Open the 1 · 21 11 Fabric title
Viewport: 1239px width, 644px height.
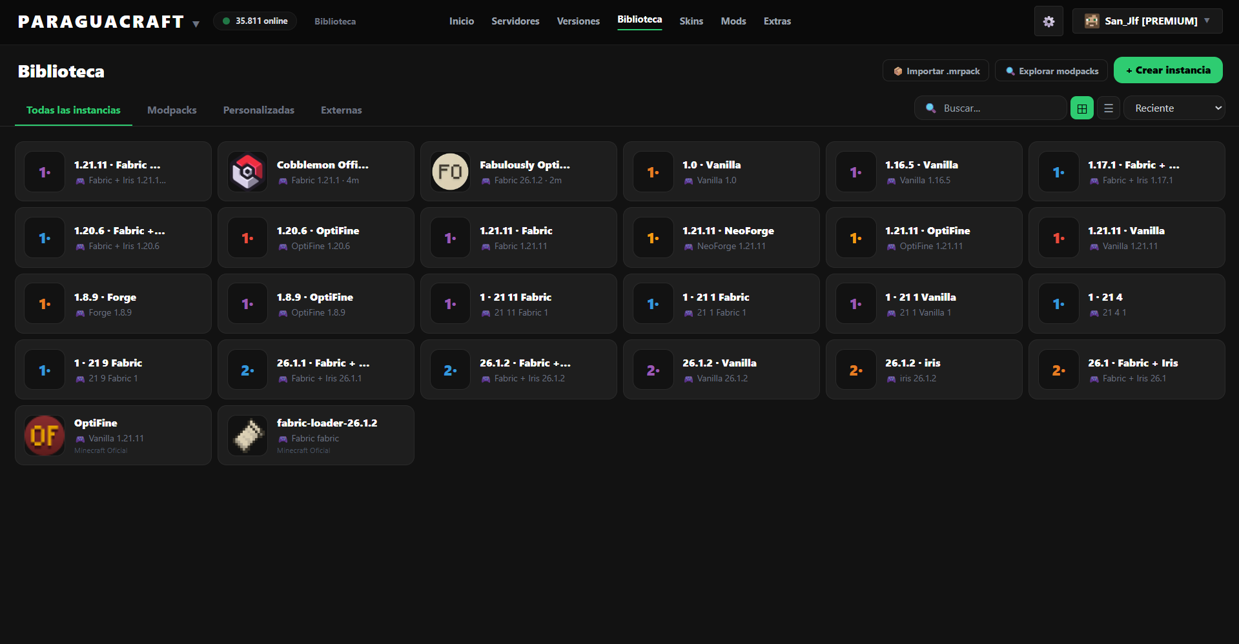point(515,297)
